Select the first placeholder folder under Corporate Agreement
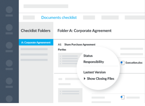This screenshot has height=106, width=145. 34,49
